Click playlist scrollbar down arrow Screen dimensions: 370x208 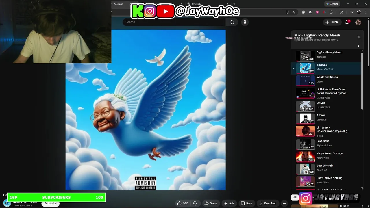click(x=362, y=188)
